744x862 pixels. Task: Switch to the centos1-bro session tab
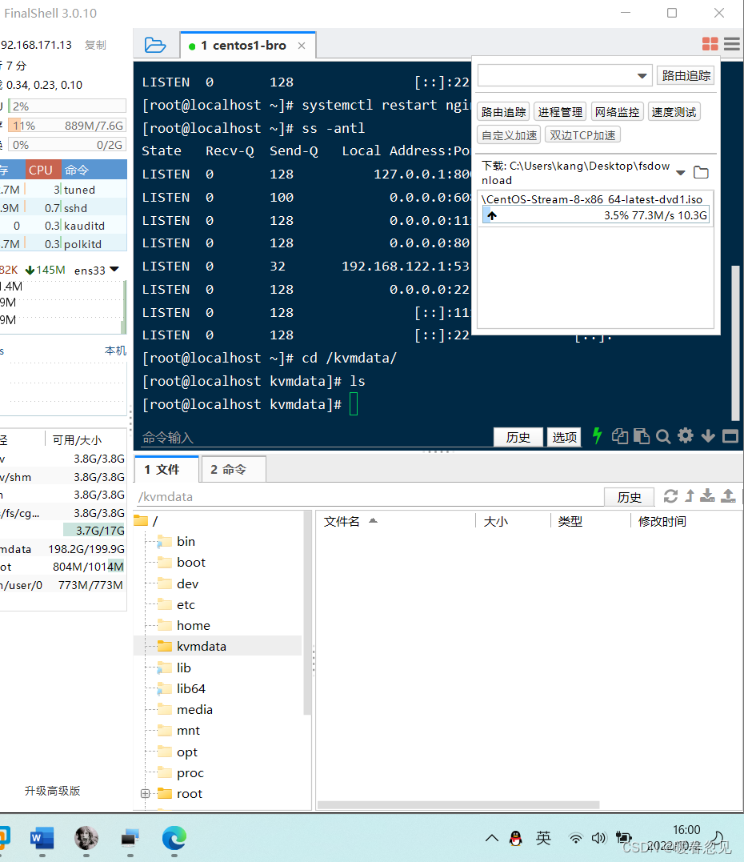pos(248,46)
